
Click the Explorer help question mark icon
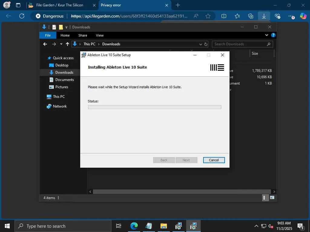(273, 35)
